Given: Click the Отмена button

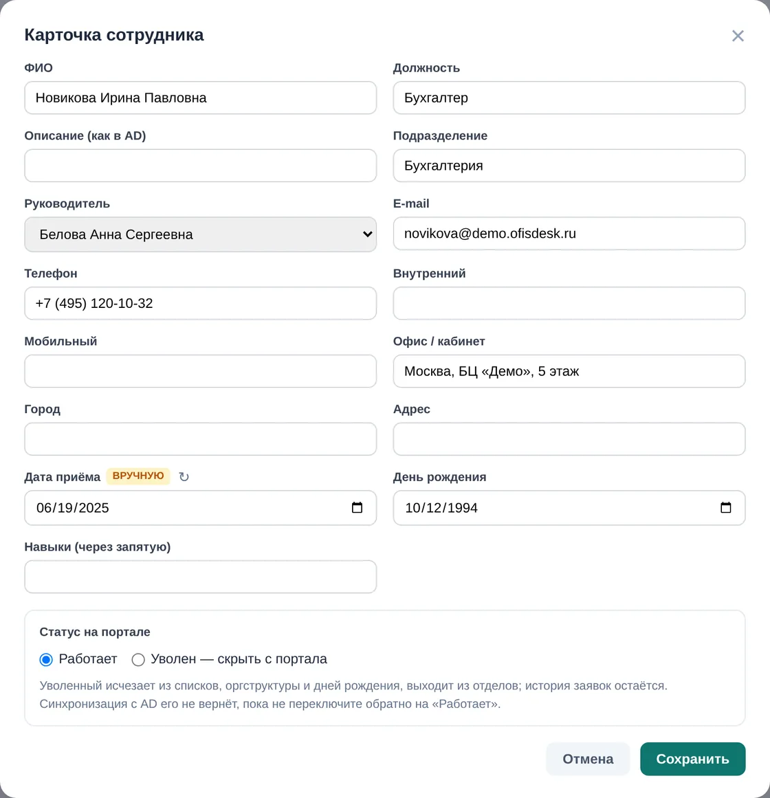Looking at the screenshot, I should tap(588, 759).
